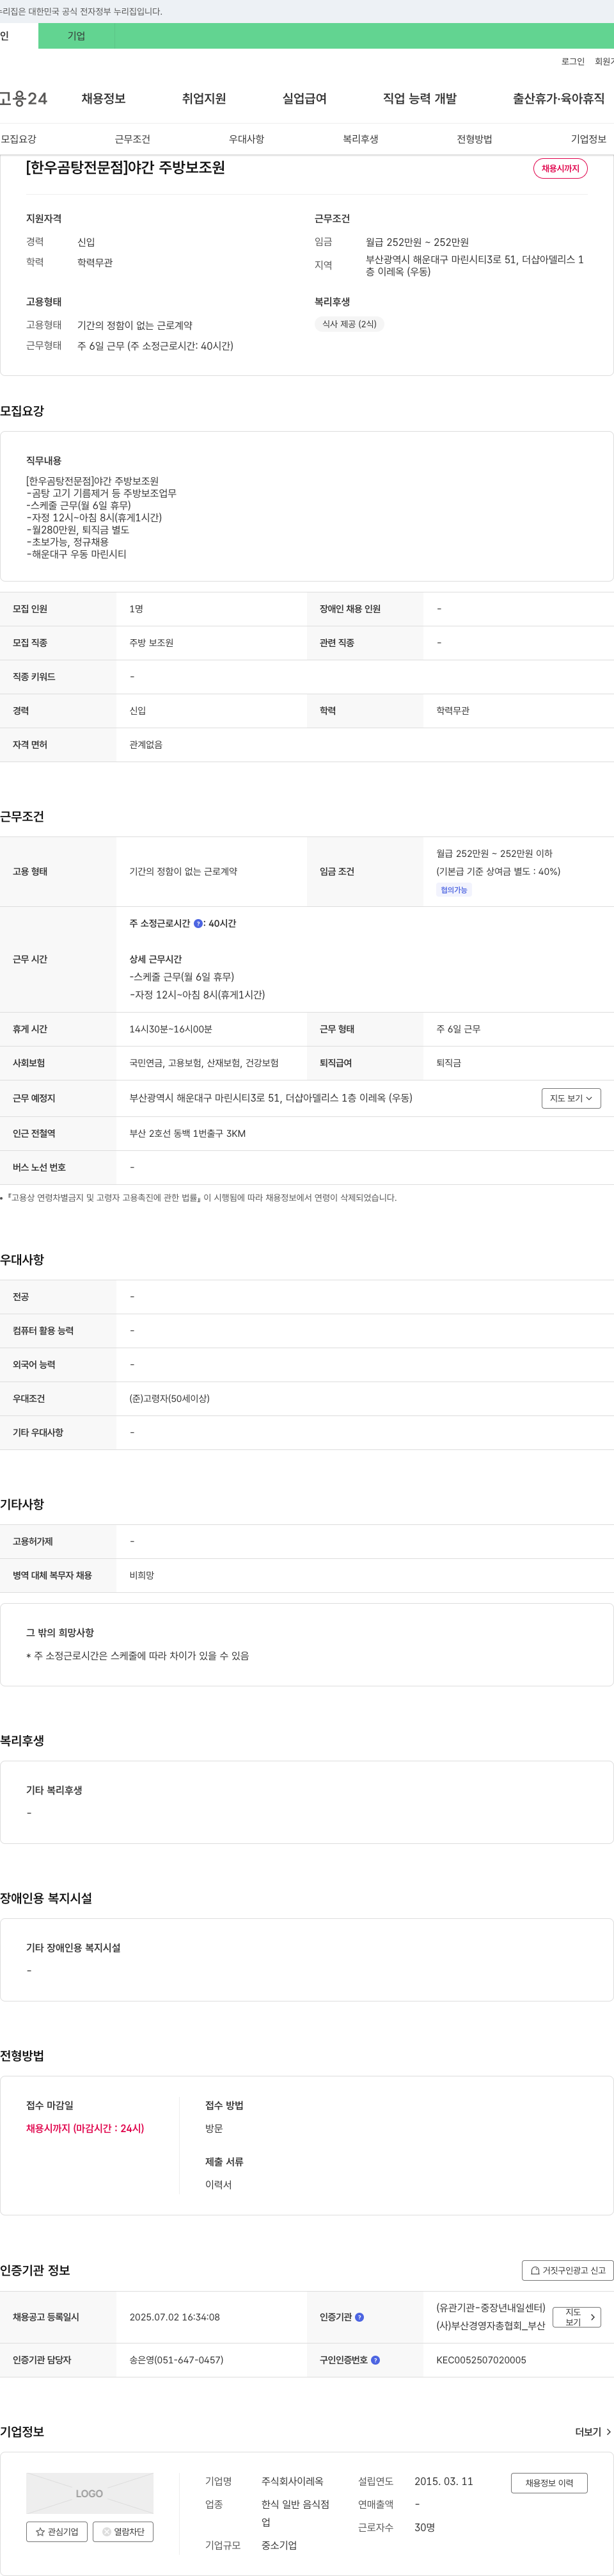The height and width of the screenshot is (2576, 614).
Task: Click the 로그인 link
Action: click(x=573, y=62)
